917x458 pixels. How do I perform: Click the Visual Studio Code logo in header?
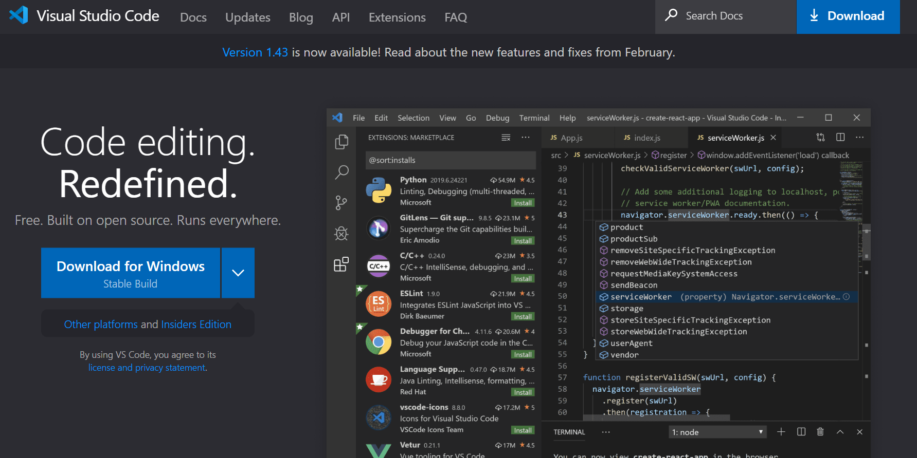click(19, 15)
